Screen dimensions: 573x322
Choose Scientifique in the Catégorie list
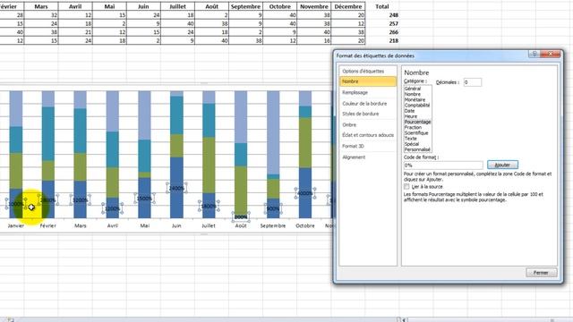(415, 133)
